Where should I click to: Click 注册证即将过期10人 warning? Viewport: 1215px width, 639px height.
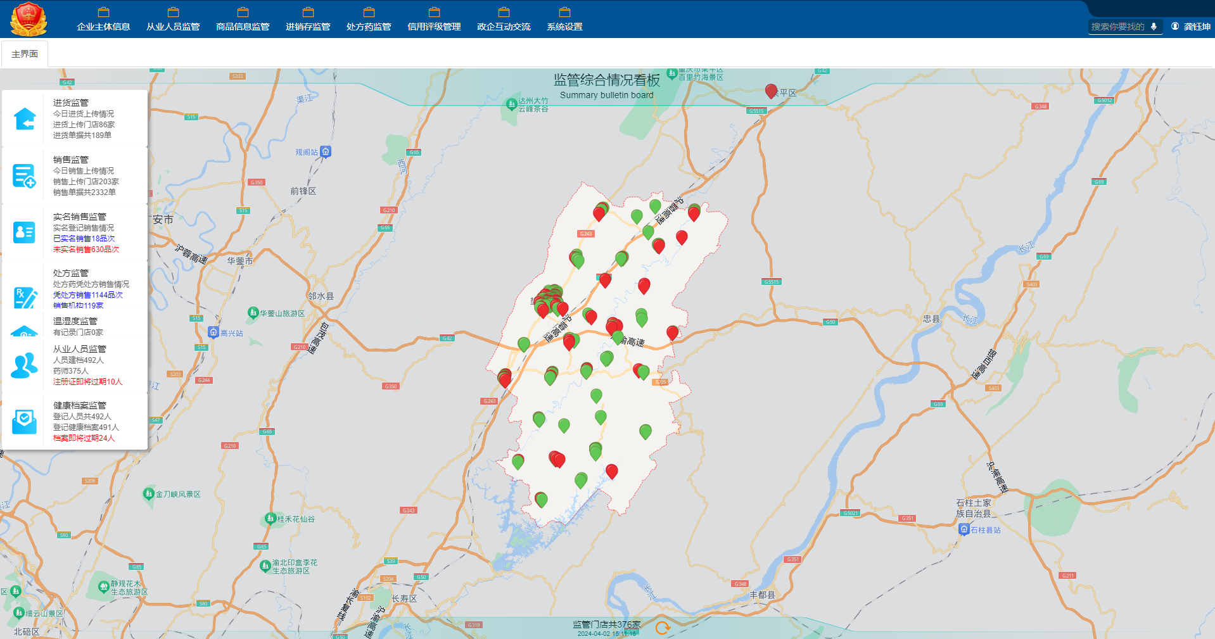coord(88,382)
